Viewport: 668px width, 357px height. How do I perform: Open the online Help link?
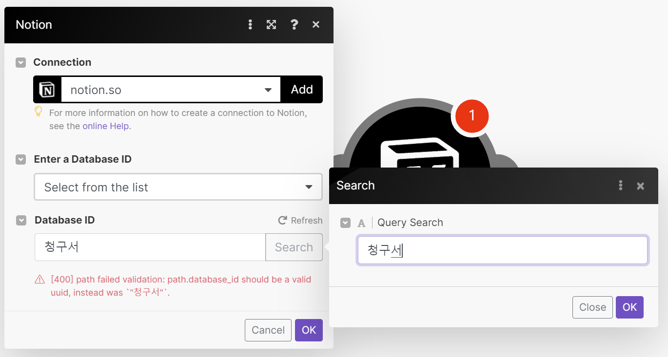coord(106,126)
